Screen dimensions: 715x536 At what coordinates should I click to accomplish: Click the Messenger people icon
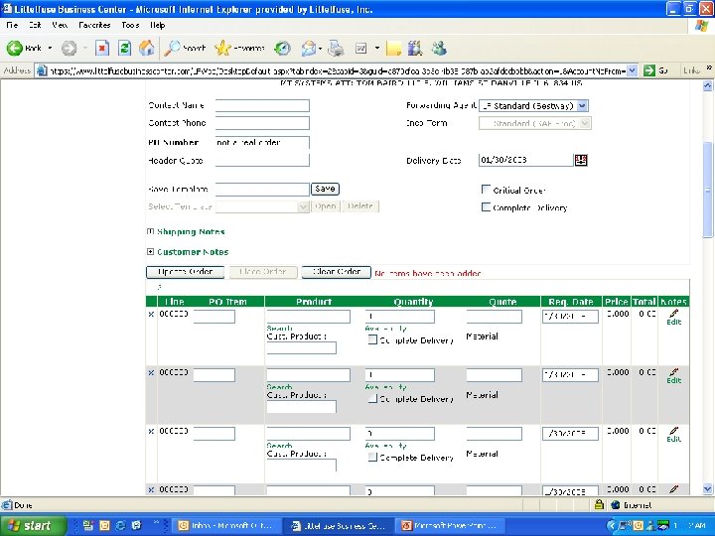439,48
